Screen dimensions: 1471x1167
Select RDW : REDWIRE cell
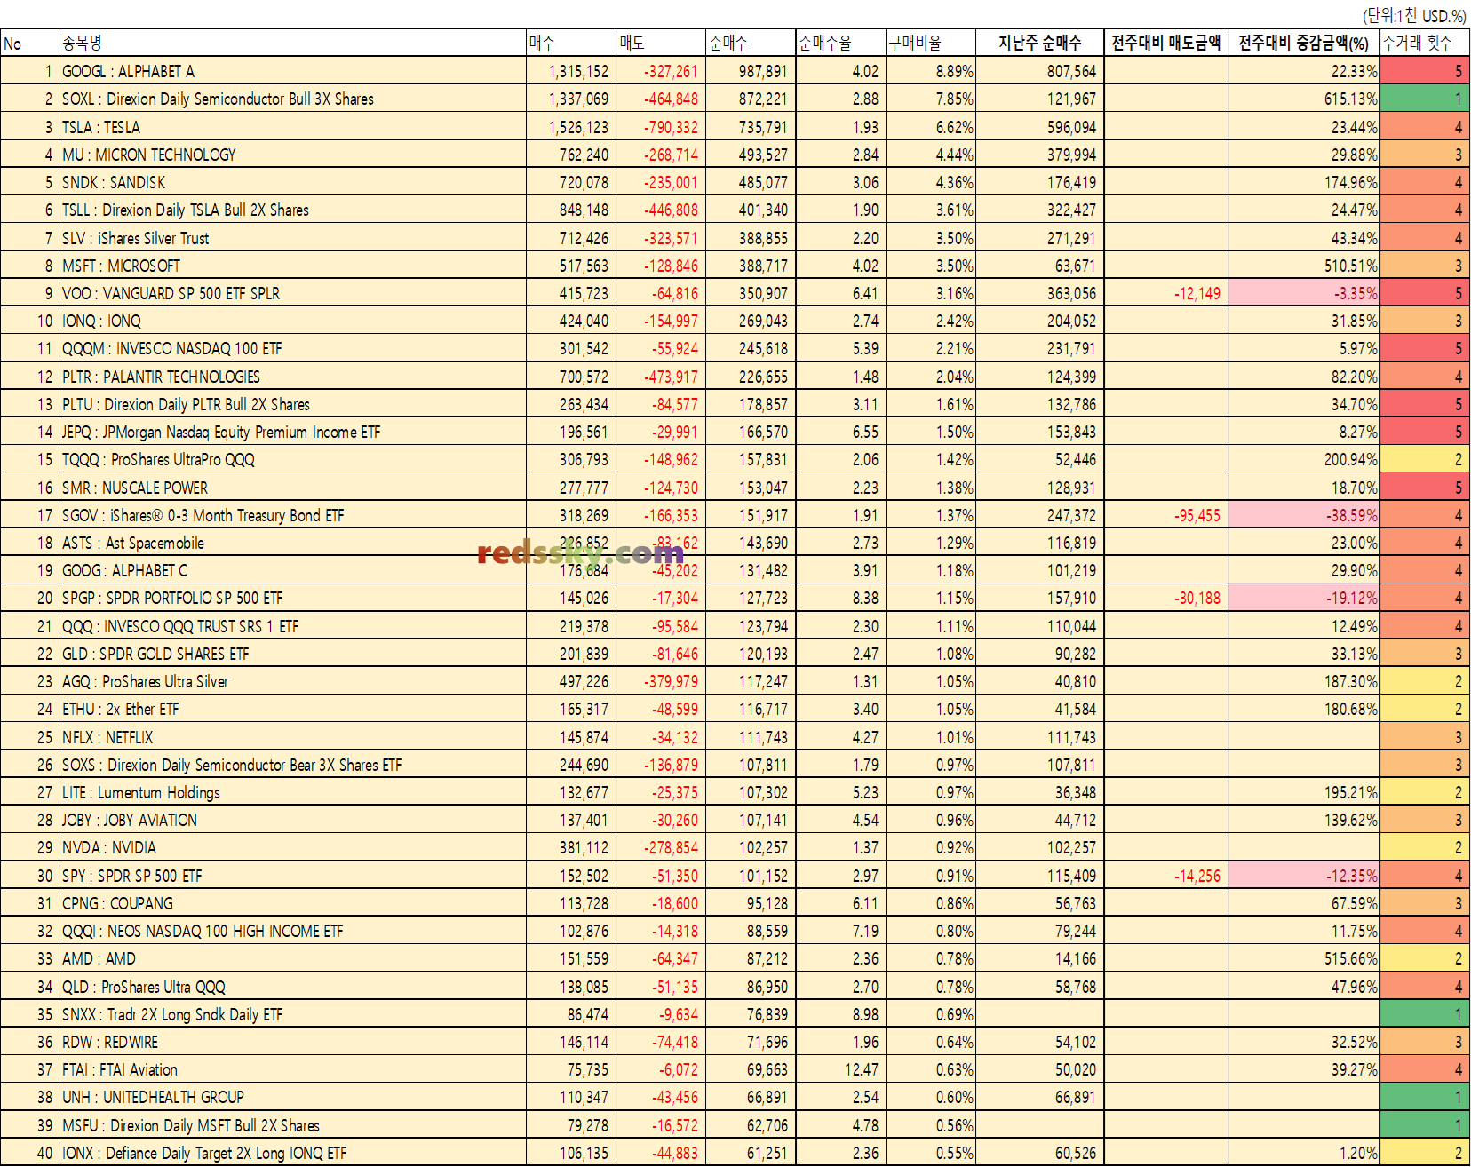(x=293, y=1042)
